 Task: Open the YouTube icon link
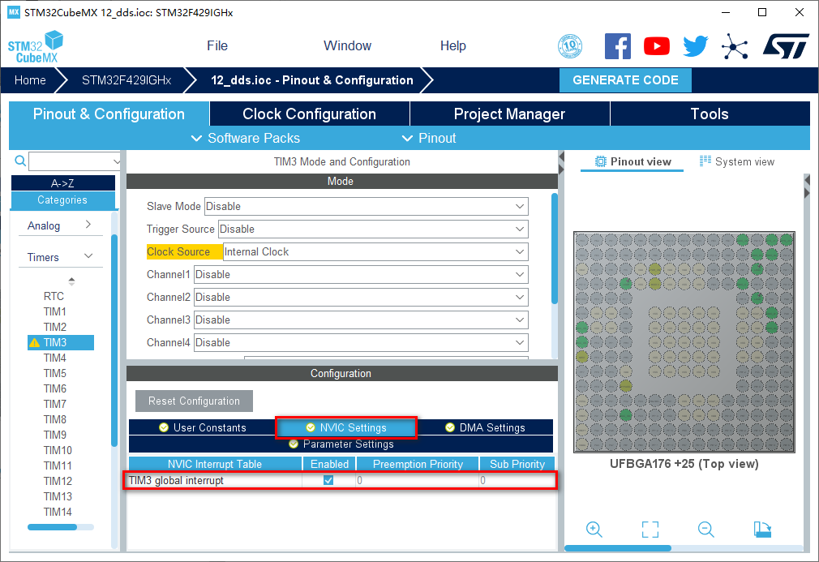coord(656,46)
